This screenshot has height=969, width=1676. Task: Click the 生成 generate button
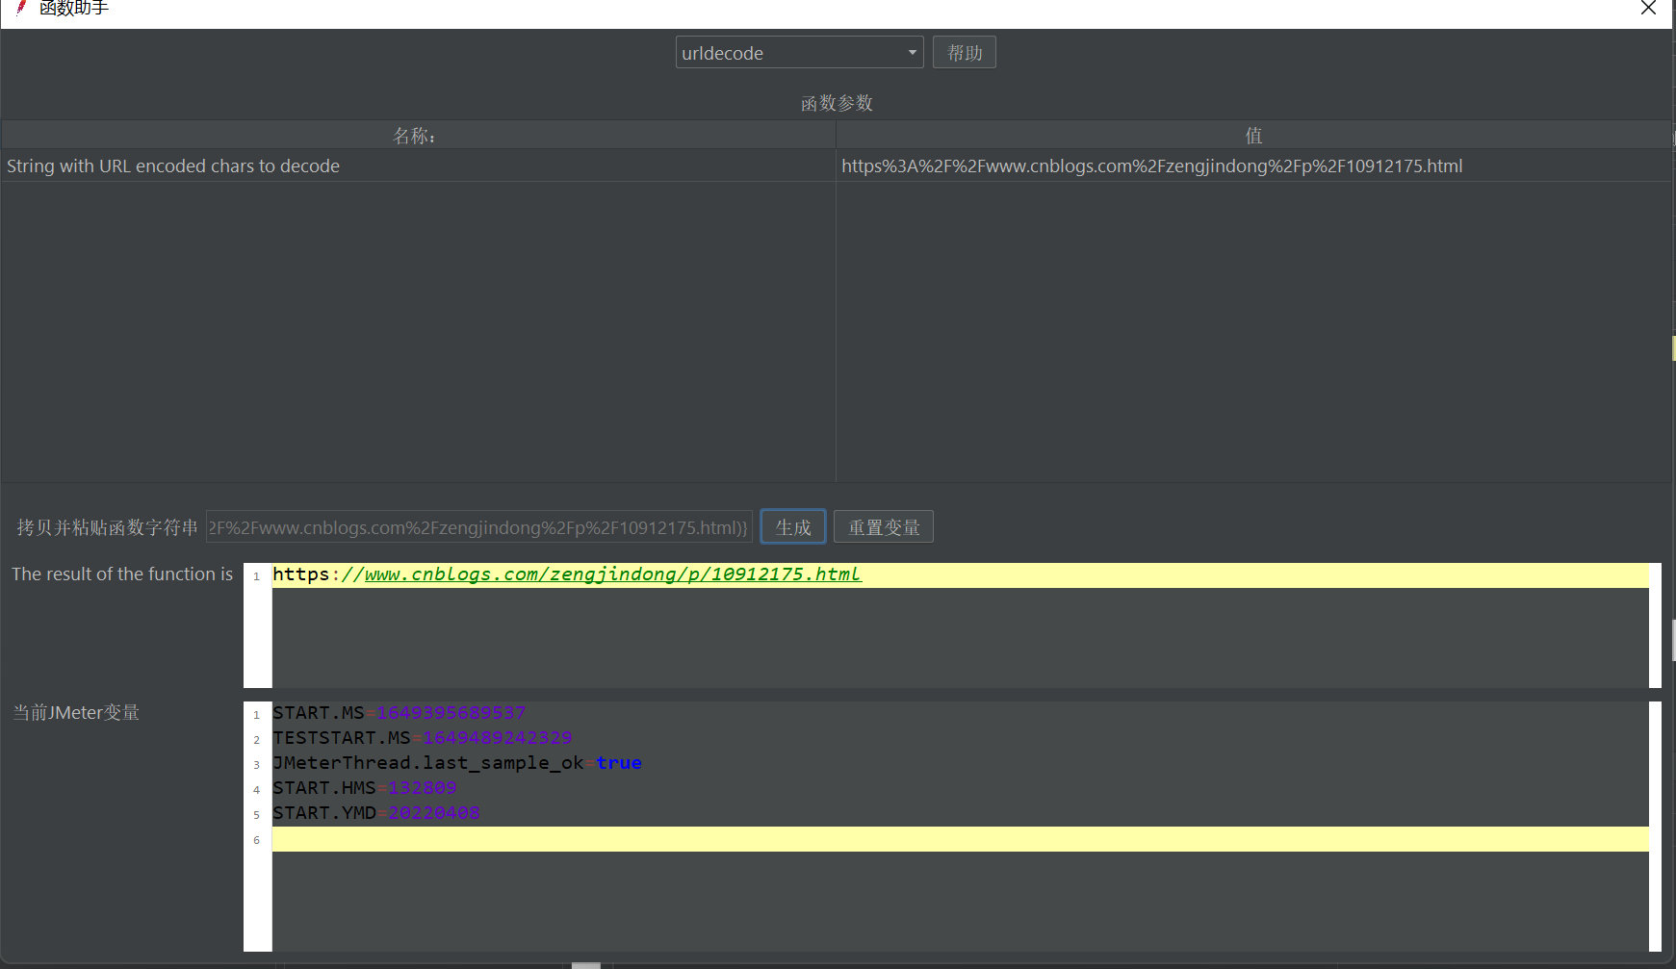[793, 526]
